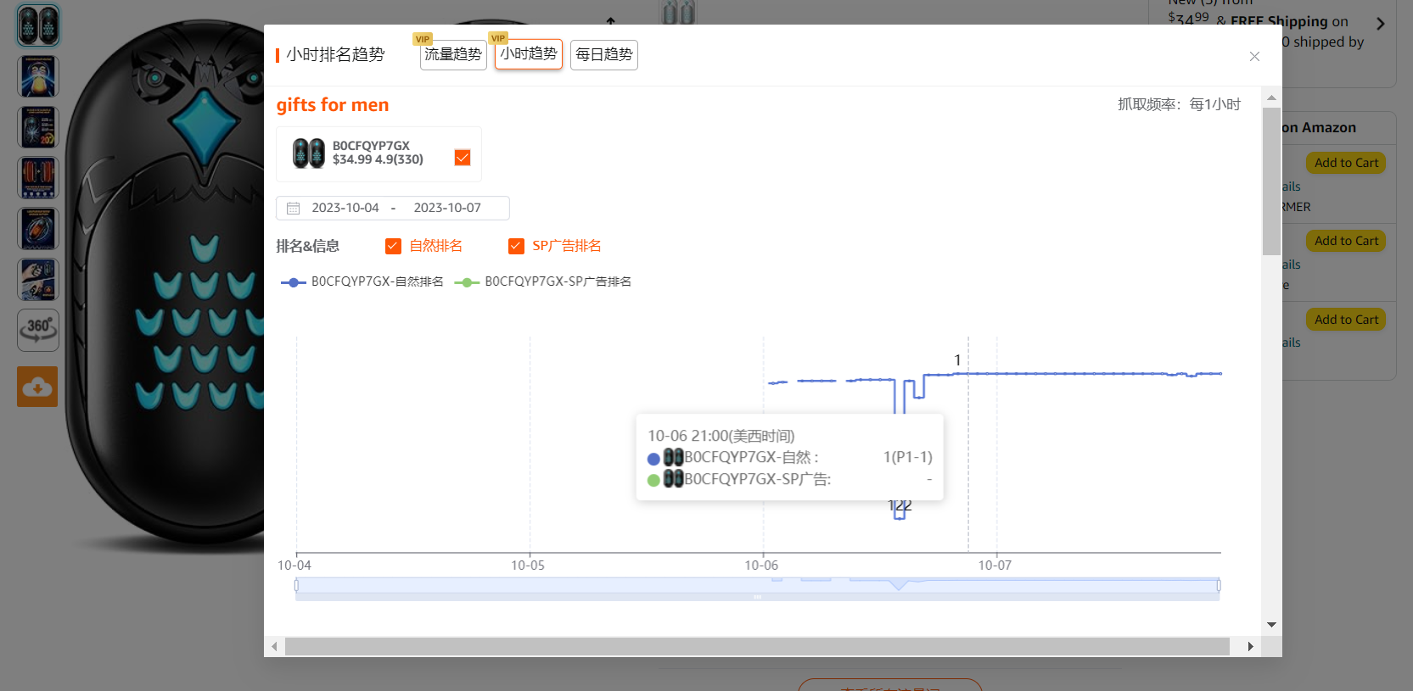Click the 抓取频率: 每1小时 text
Screen dimensions: 1413x691
(x=1179, y=104)
